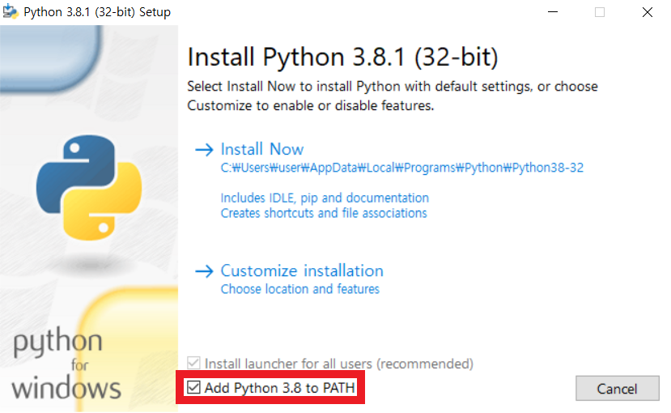This screenshot has height=413, width=671.
Task: Click the Cancel button
Action: click(617, 388)
